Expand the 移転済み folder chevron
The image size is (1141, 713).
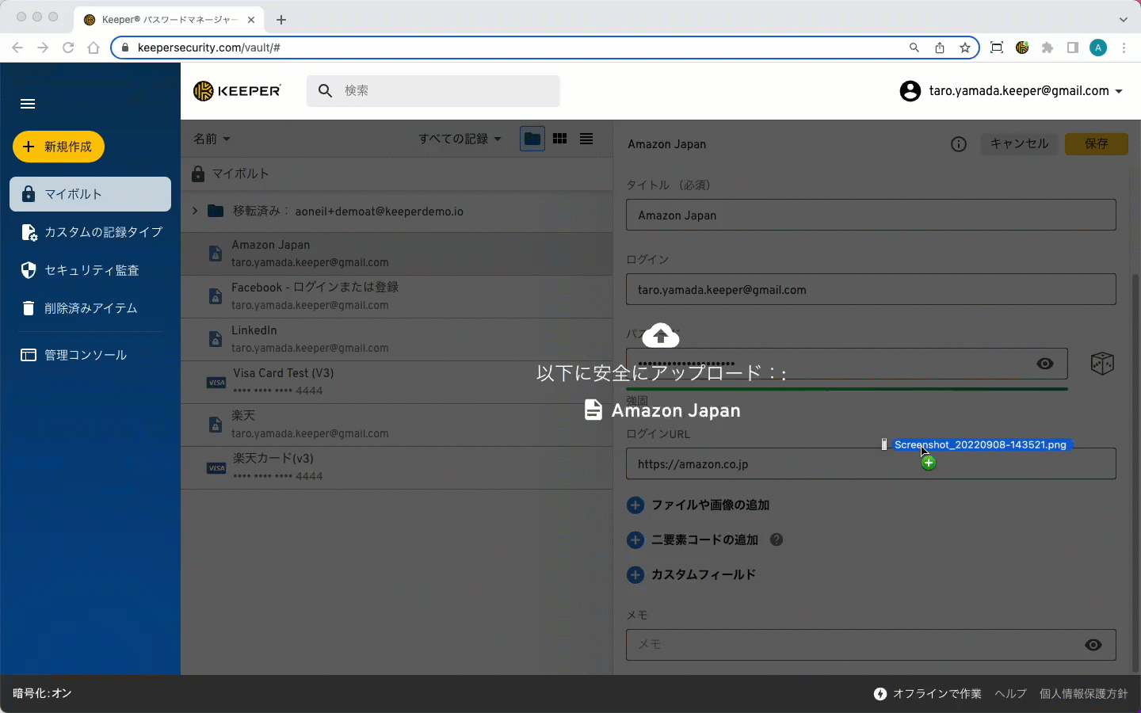point(195,211)
